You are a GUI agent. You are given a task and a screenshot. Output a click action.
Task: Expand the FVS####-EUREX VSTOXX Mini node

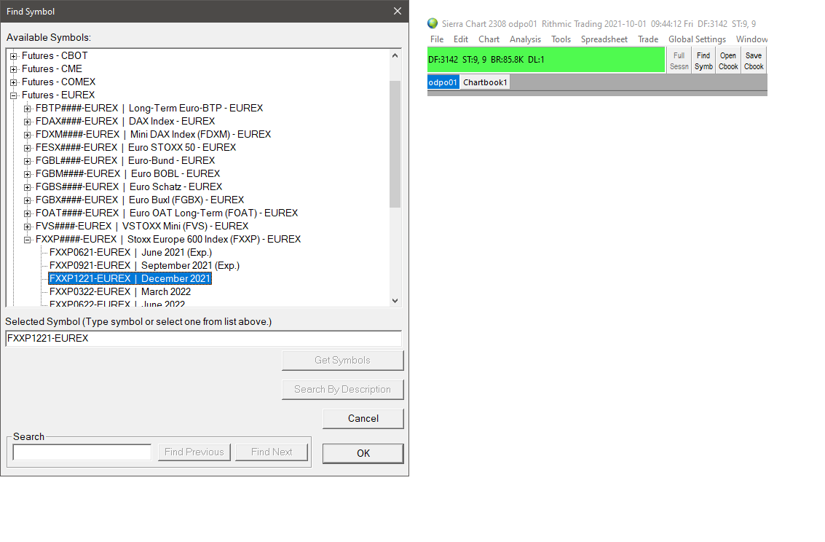28,227
